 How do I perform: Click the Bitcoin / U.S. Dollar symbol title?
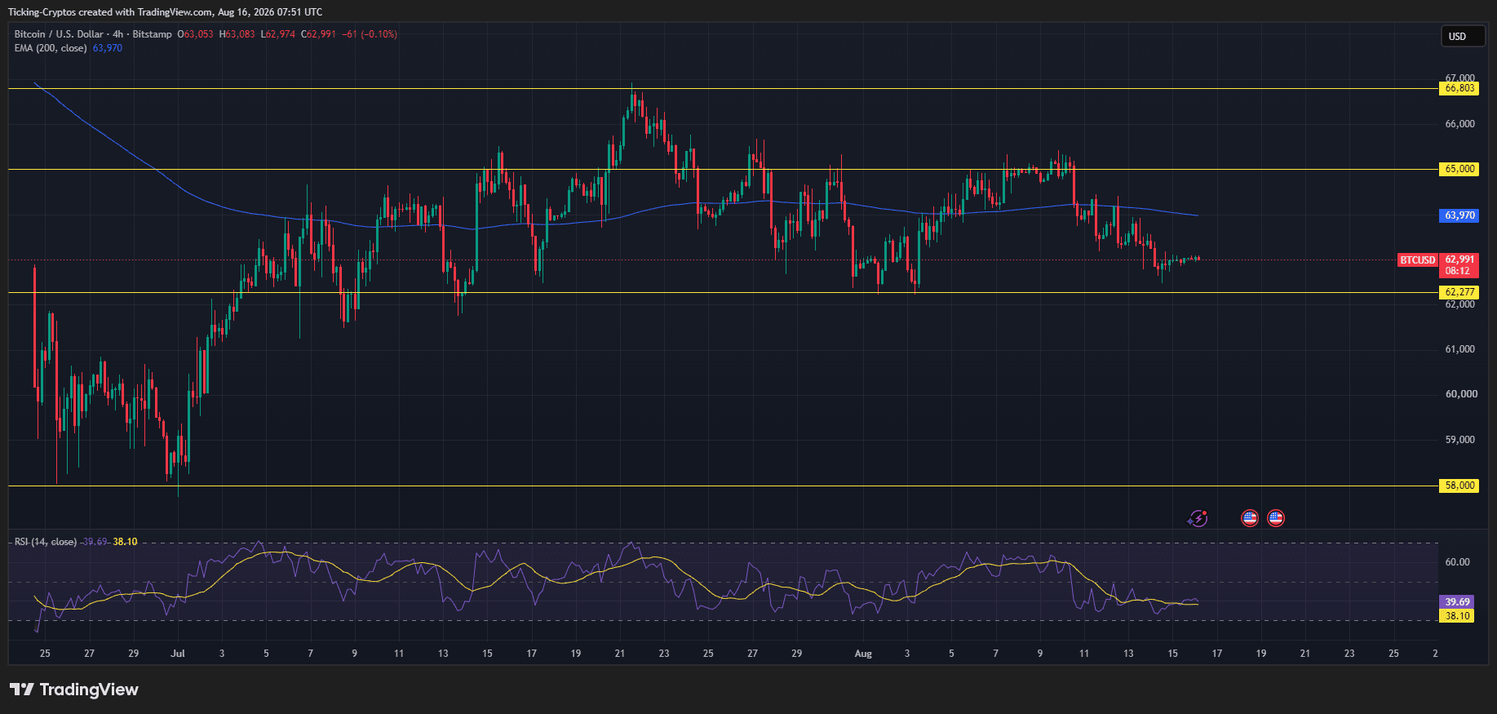tap(59, 34)
